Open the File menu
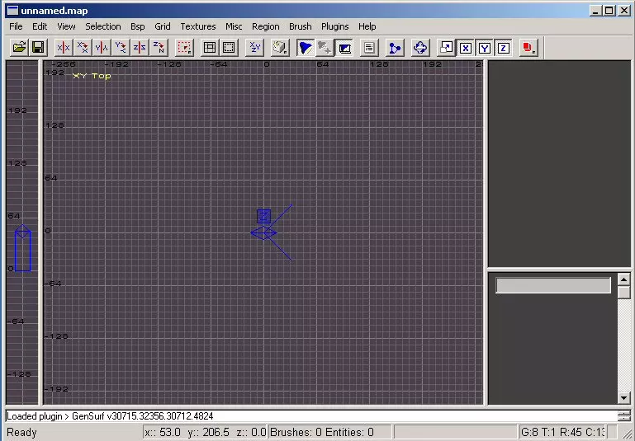The height and width of the screenshot is (441, 635). [x=16, y=26]
